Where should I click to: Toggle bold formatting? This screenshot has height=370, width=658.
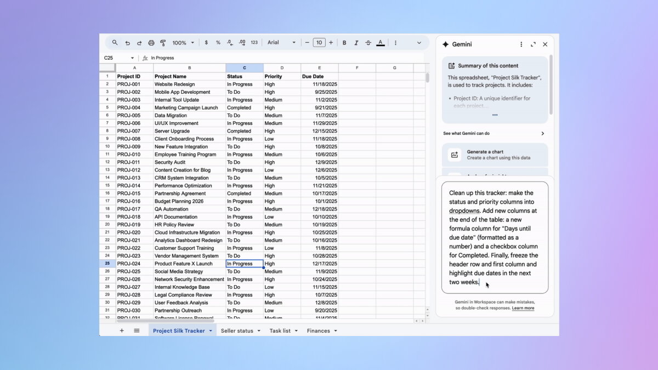click(x=344, y=43)
